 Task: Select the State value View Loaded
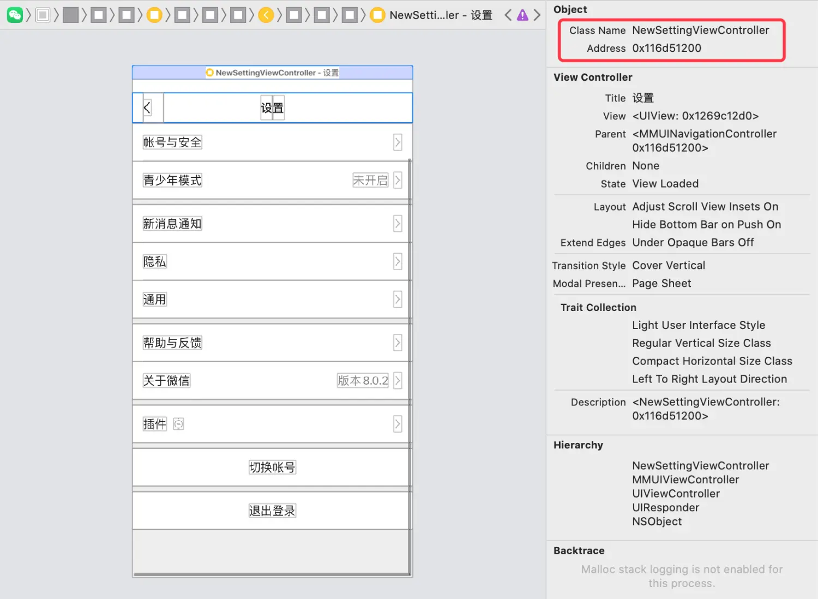click(x=665, y=184)
